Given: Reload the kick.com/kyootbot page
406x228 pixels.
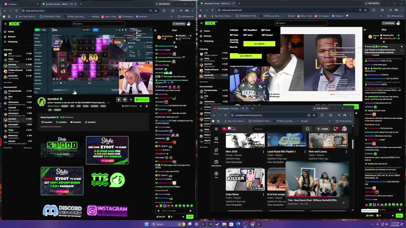Looking at the screenshot, I should (16, 11).
